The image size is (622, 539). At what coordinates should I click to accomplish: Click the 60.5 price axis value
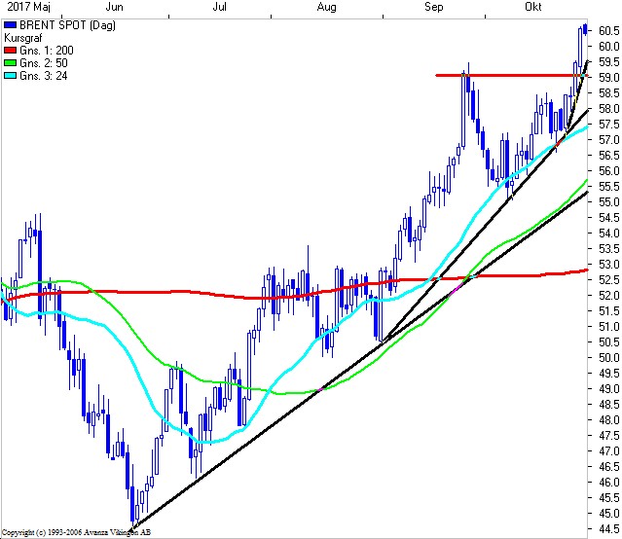click(x=609, y=31)
